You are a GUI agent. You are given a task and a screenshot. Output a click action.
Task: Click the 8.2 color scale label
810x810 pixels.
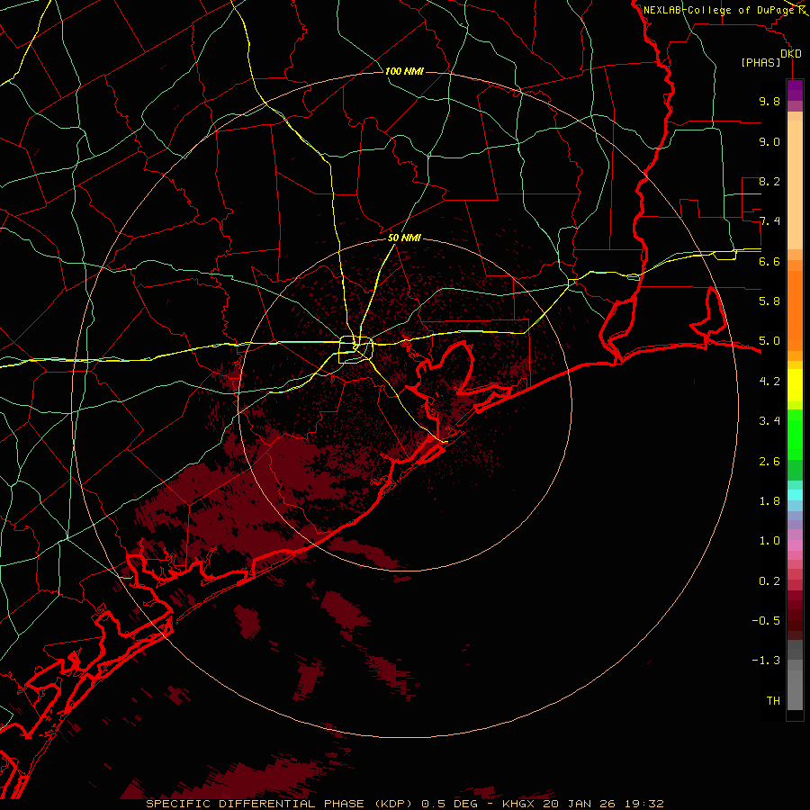click(x=769, y=181)
